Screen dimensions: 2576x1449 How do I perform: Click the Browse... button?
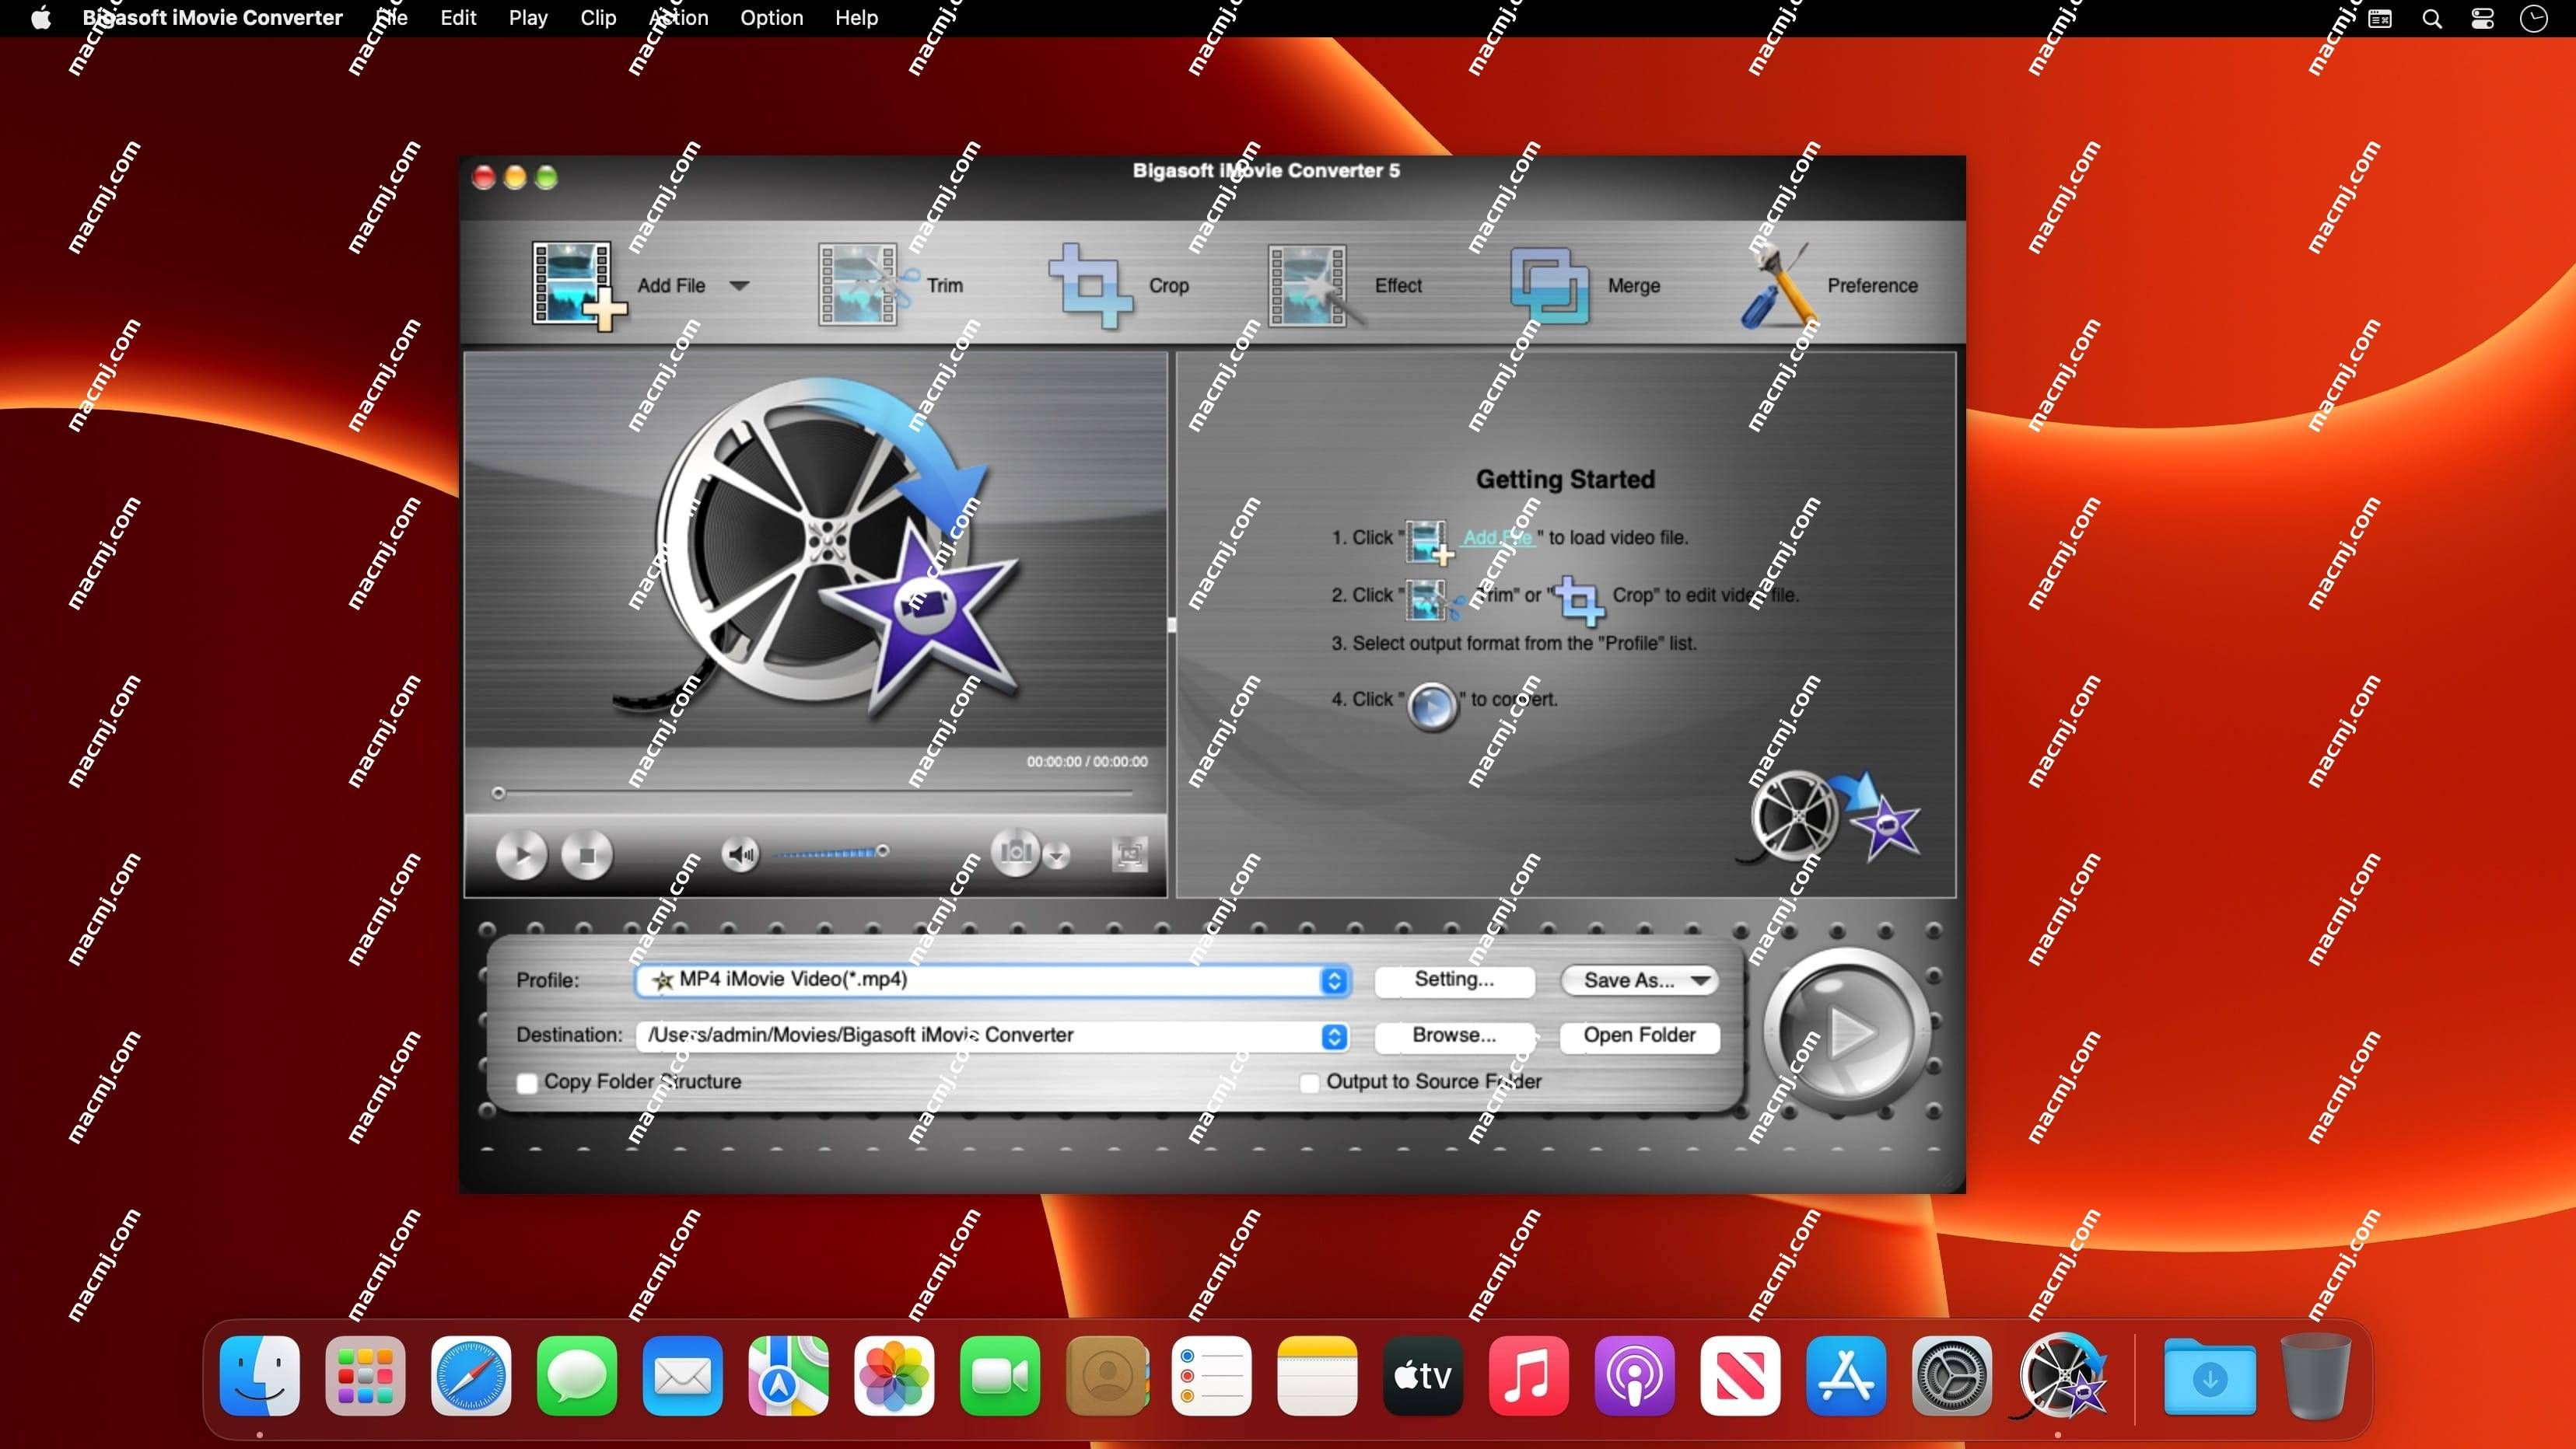pyautogui.click(x=1454, y=1035)
